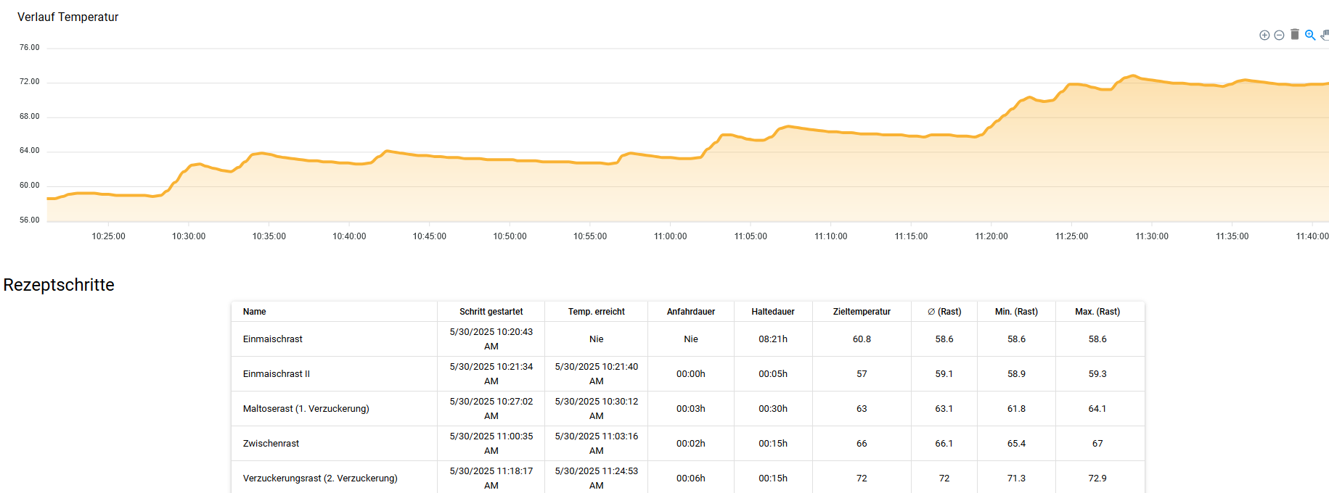Click the 11:00:00 x-axis time label
This screenshot has width=1329, height=493.
pyautogui.click(x=670, y=236)
